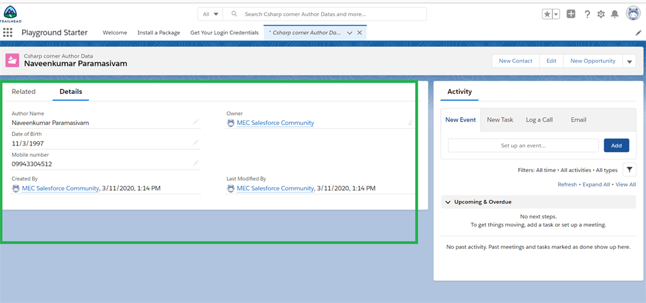The image size is (646, 303).
Task: Open the activity filter funnel icon
Action: (x=629, y=169)
